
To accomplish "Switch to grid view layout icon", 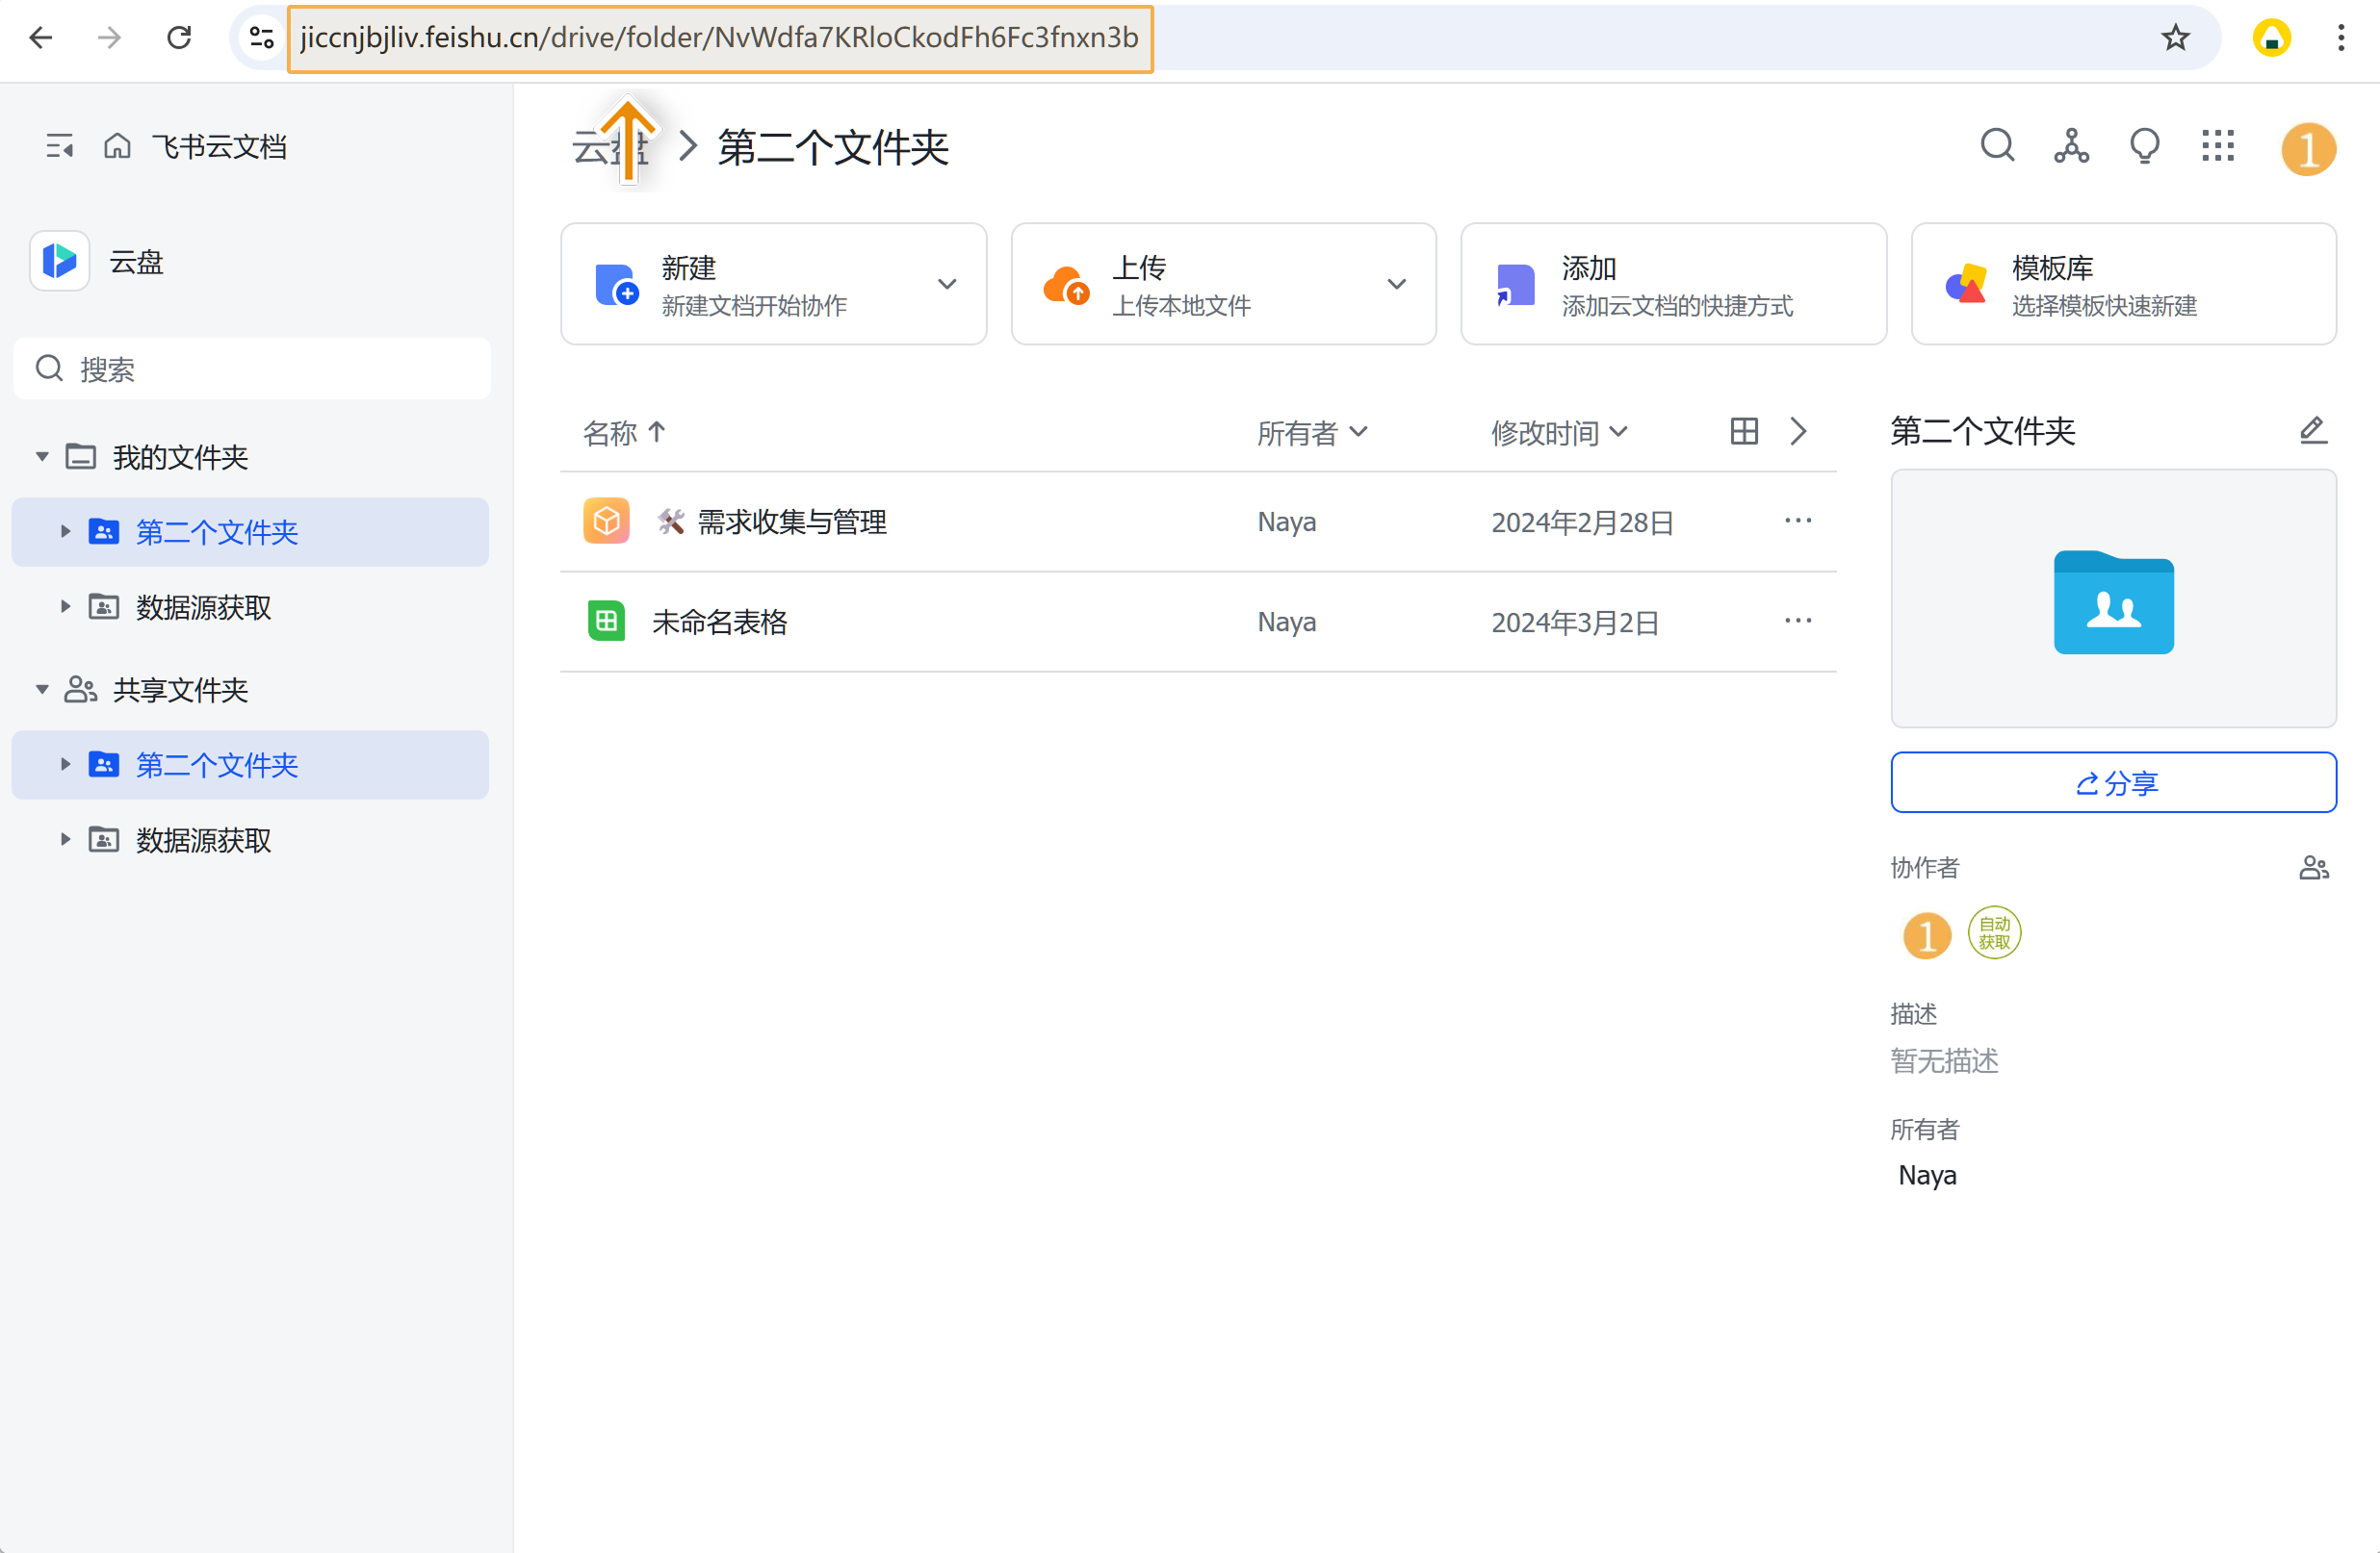I will [x=1744, y=431].
